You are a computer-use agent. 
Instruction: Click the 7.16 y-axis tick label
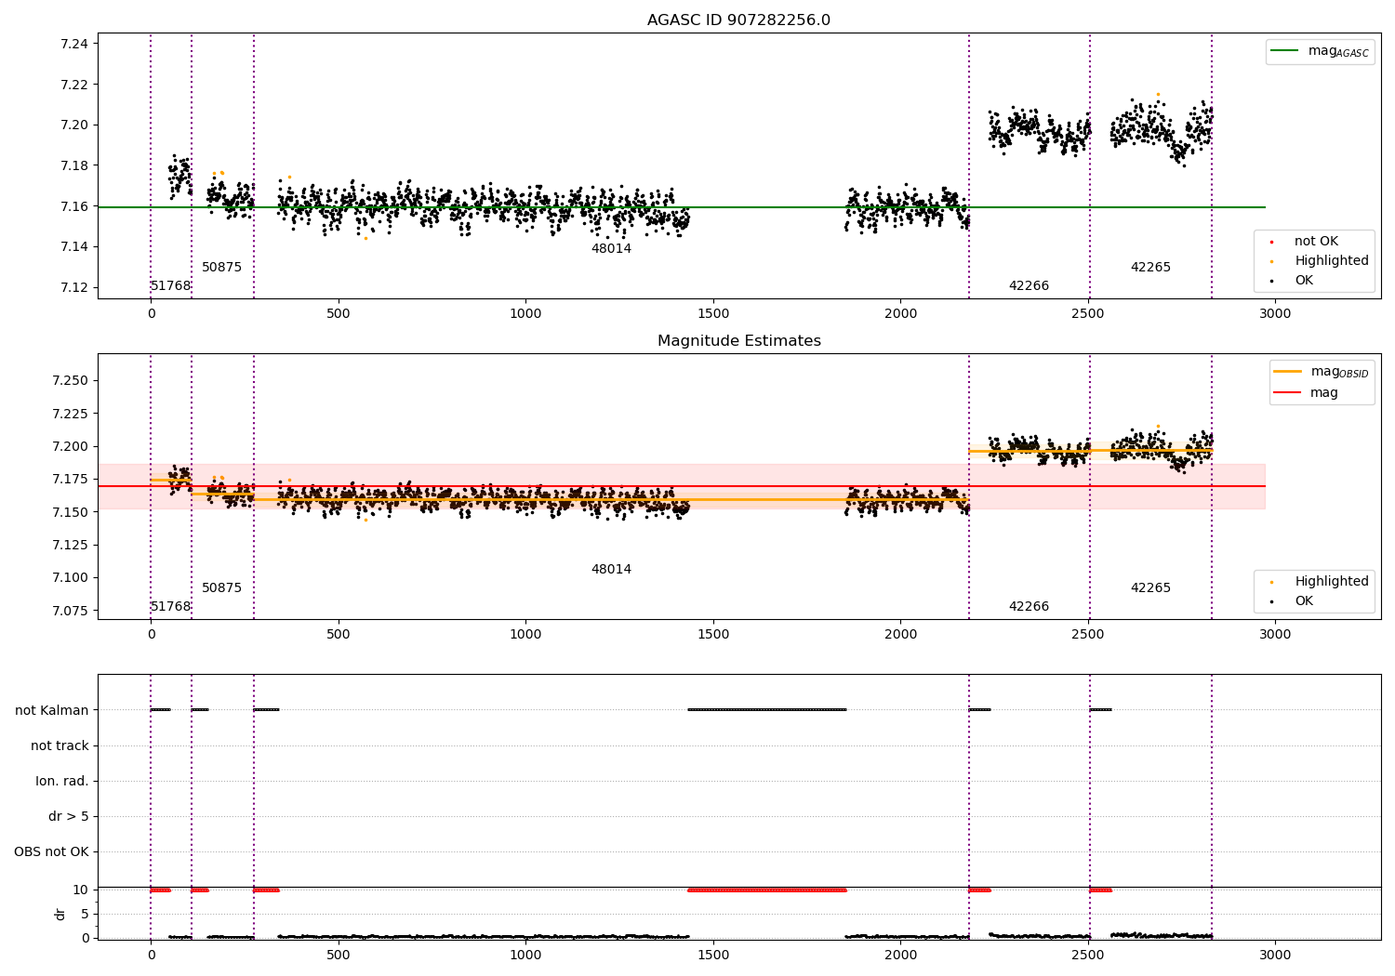coord(74,206)
